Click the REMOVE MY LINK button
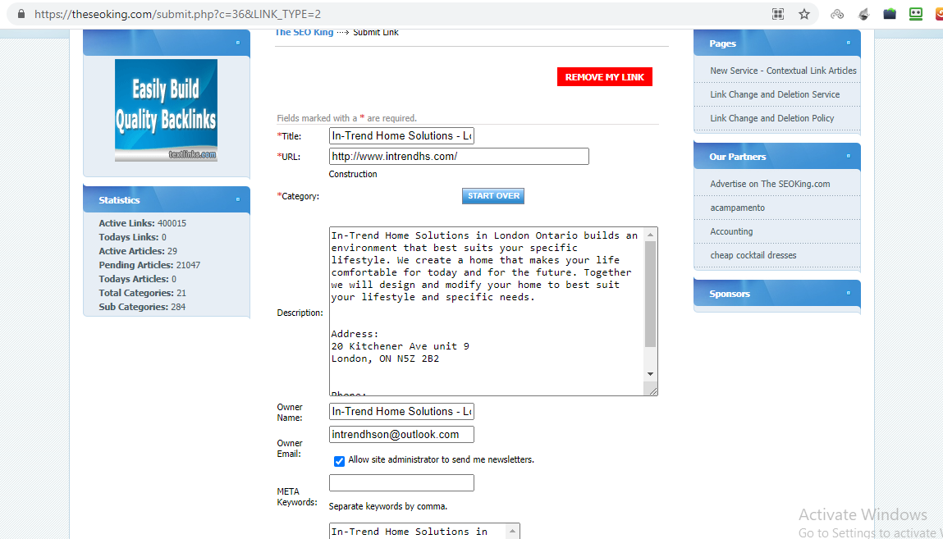The width and height of the screenshot is (943, 539). click(604, 77)
